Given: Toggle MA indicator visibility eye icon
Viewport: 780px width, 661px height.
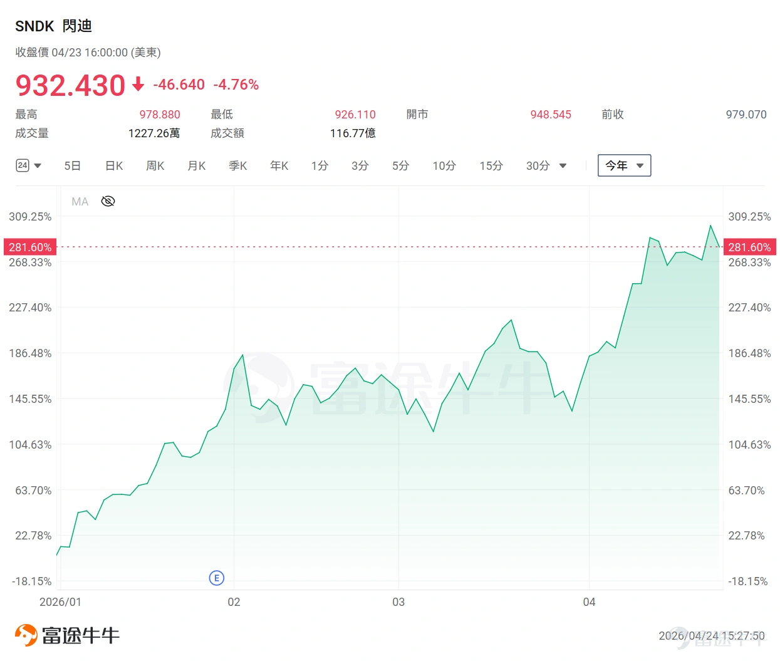Looking at the screenshot, I should tap(108, 201).
